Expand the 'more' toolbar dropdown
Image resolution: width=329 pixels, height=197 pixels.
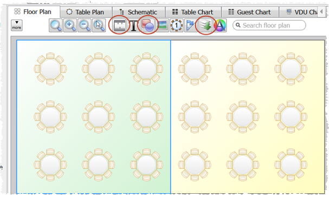[17, 25]
